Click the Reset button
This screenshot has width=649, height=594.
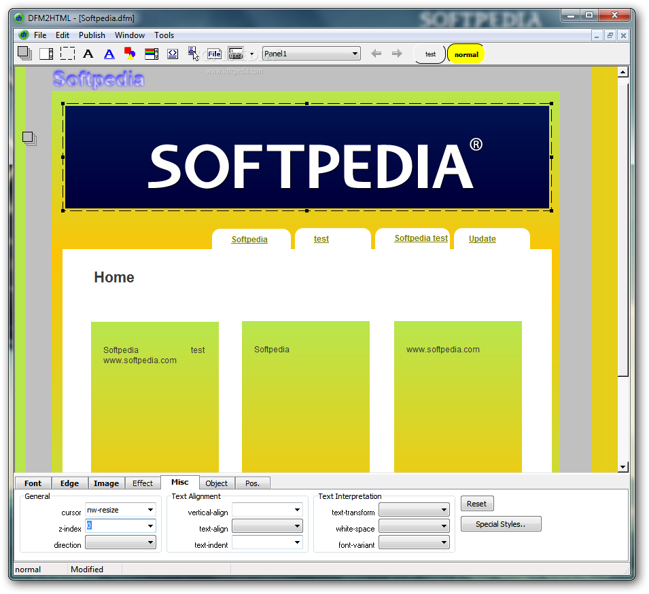tap(477, 504)
